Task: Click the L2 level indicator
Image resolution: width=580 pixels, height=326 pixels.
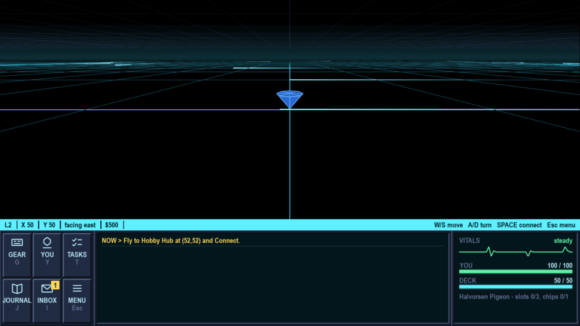Action: coord(8,225)
